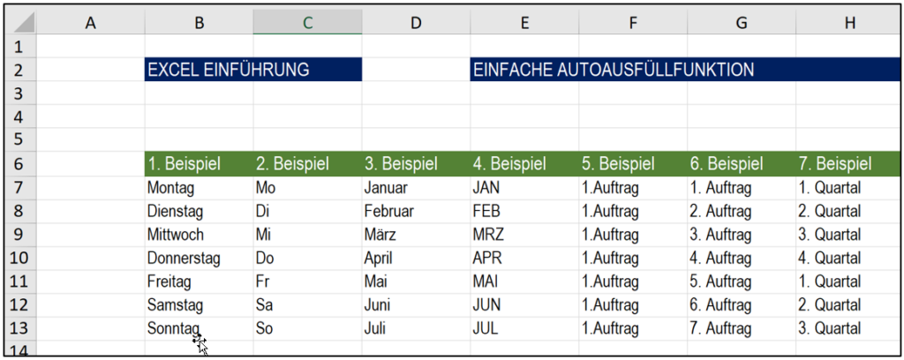Select column C header

pyautogui.click(x=308, y=23)
